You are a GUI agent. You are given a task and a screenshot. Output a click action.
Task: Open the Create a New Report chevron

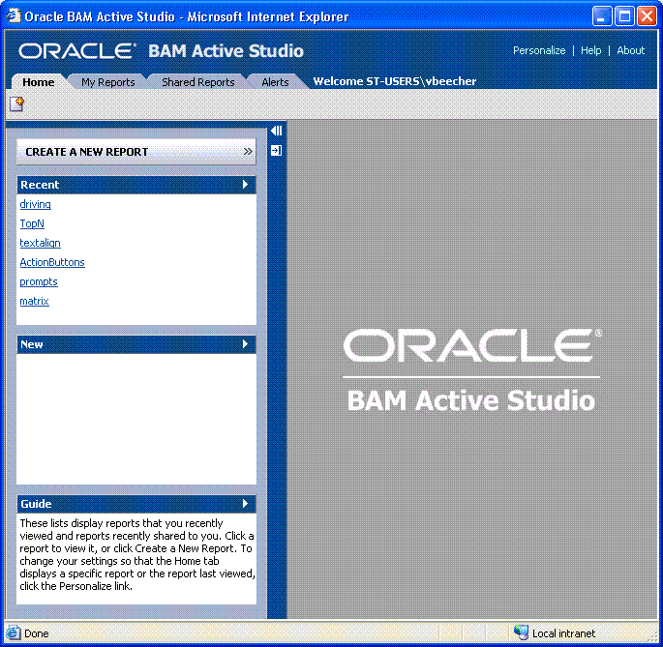pos(248,151)
